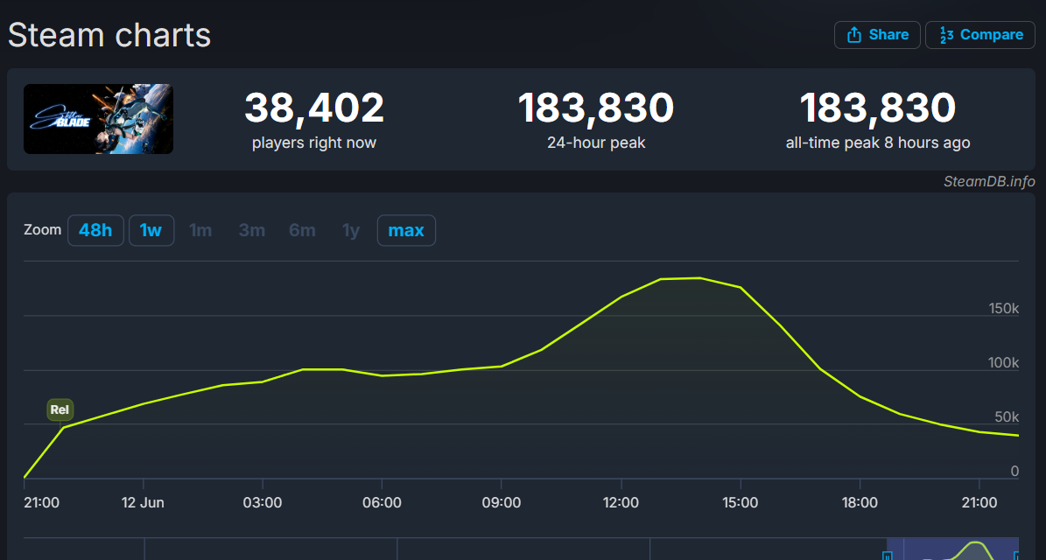Screen dimensions: 1046x560
Task: Open the Compare button
Action: coord(980,35)
